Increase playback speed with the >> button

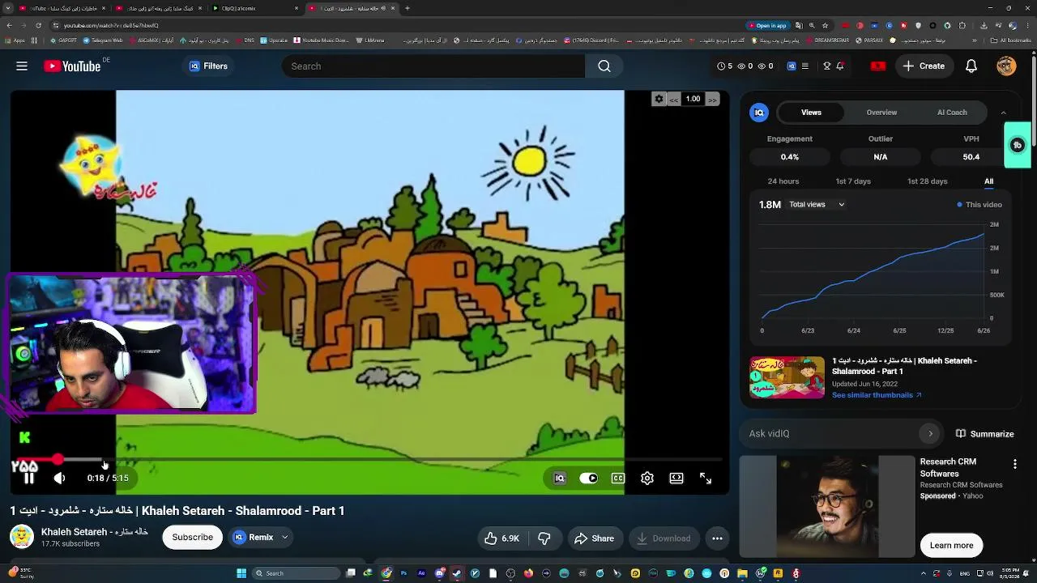(x=712, y=100)
